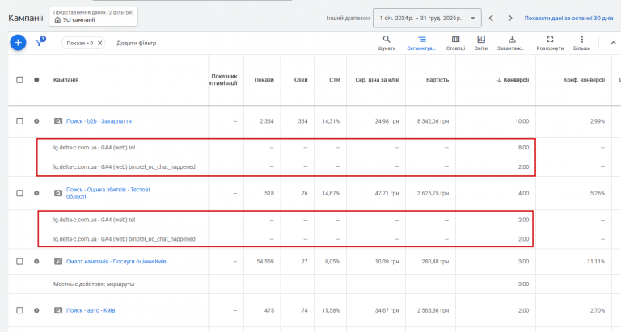The width and height of the screenshot is (621, 332).
Task: Click the blue plus create campaign button
Action: pyautogui.click(x=18, y=43)
